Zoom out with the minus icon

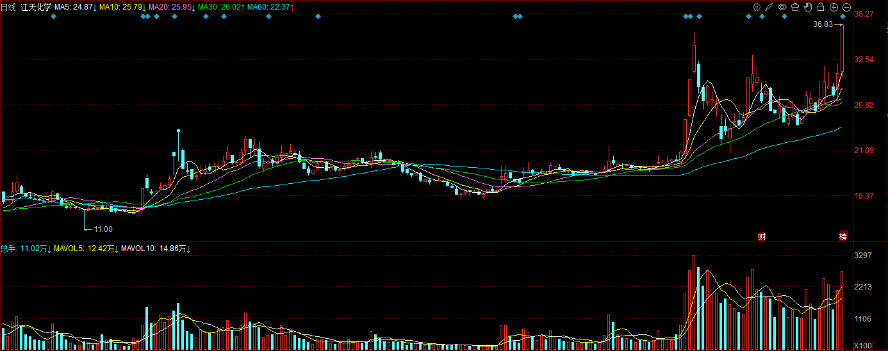[846, 7]
